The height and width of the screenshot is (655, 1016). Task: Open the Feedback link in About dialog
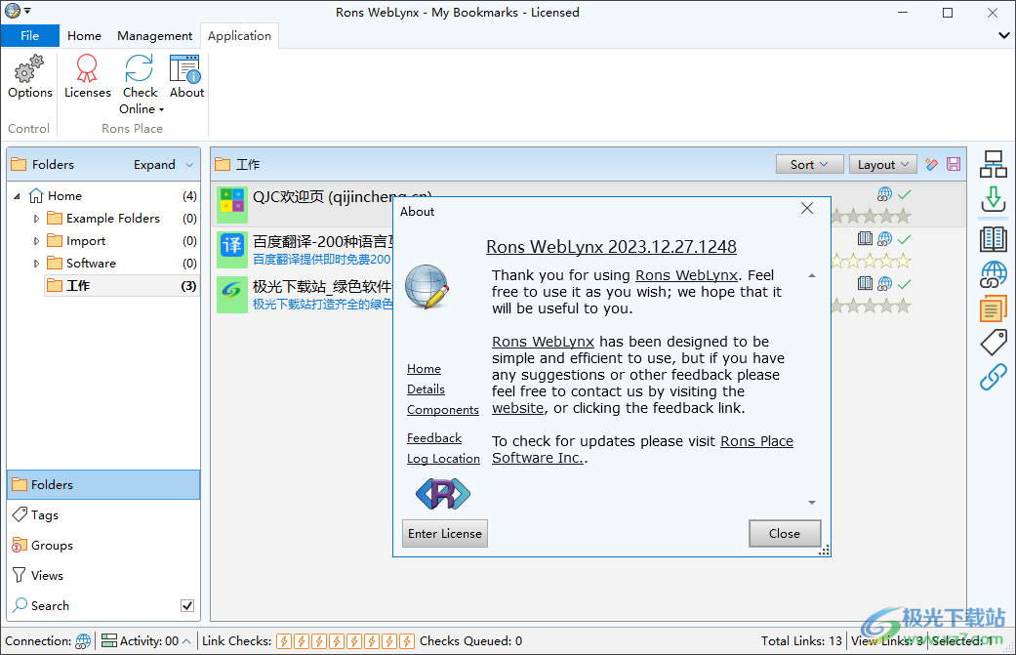434,438
